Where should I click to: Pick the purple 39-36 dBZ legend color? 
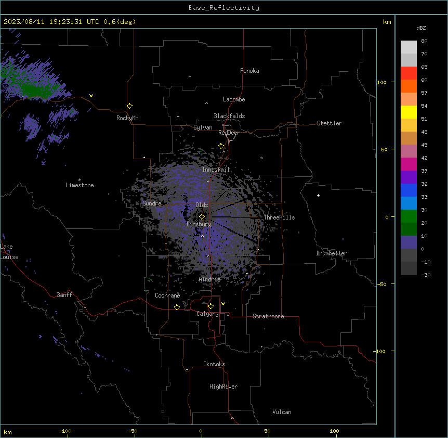point(409,177)
